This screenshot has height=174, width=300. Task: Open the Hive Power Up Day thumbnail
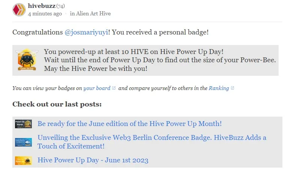(23, 160)
